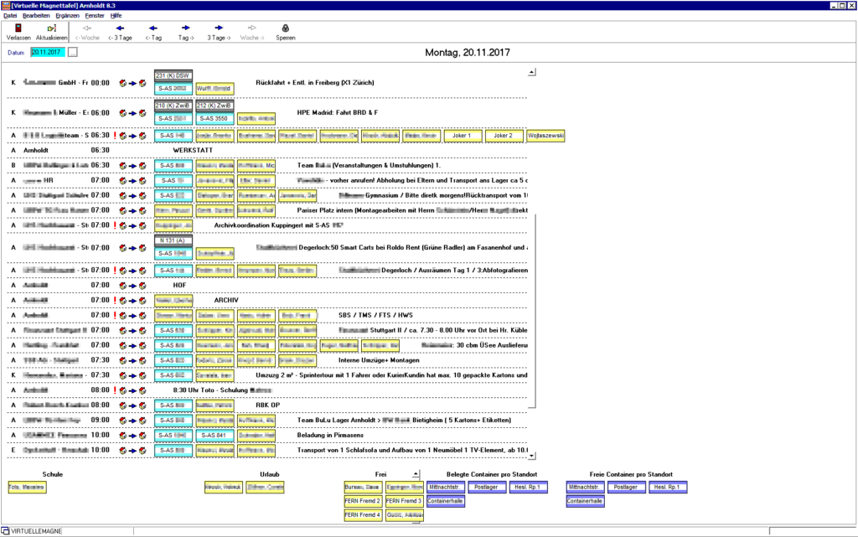Click transport icon in the Rückfahrt Freiberg row
The height and width of the screenshot is (537, 858).
click(132, 83)
